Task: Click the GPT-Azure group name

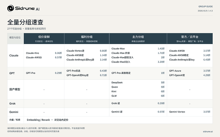Action: (175, 71)
